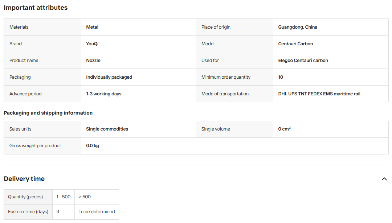Select the Single commodities sales units value

(x=107, y=129)
